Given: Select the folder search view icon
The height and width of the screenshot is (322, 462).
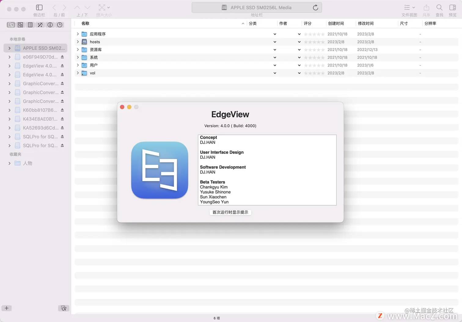Looking at the screenshot, I should [11, 25].
